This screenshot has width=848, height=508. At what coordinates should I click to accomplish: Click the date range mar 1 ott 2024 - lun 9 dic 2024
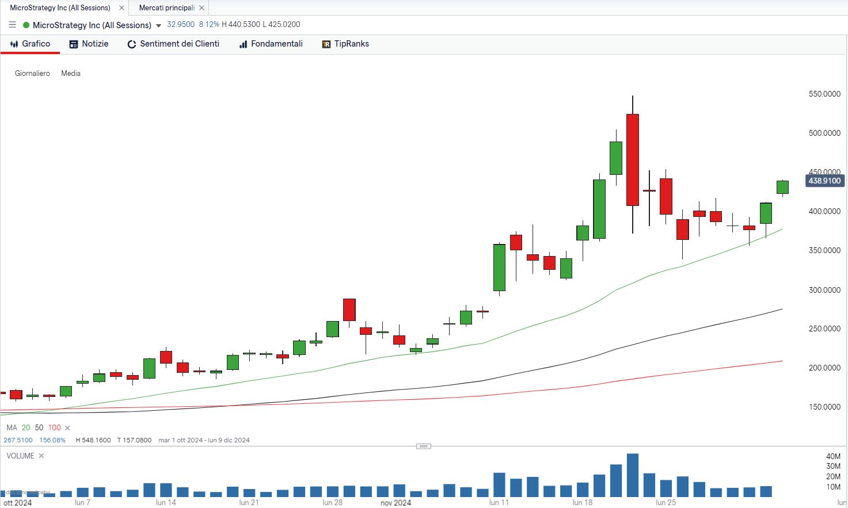(x=204, y=440)
